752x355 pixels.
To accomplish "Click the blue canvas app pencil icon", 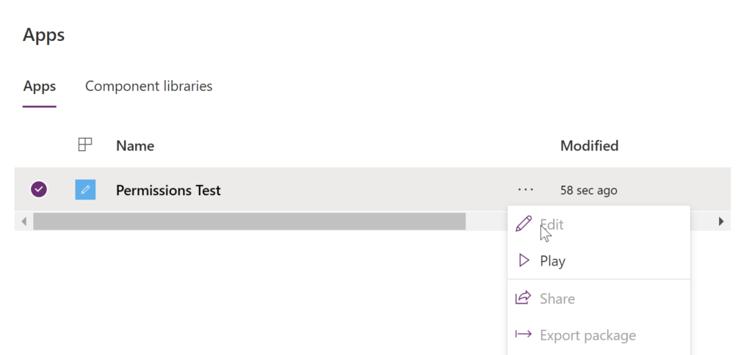I will 85,190.
